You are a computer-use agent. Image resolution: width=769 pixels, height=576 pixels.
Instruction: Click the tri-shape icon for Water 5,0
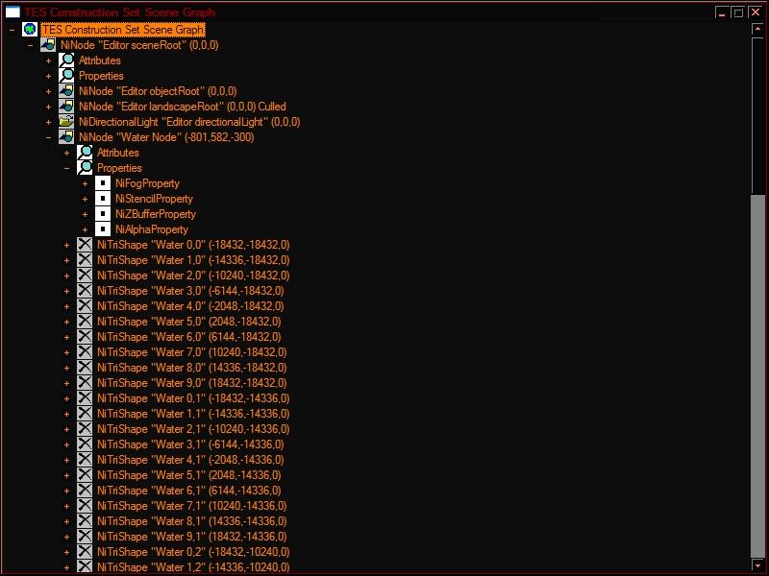click(85, 322)
